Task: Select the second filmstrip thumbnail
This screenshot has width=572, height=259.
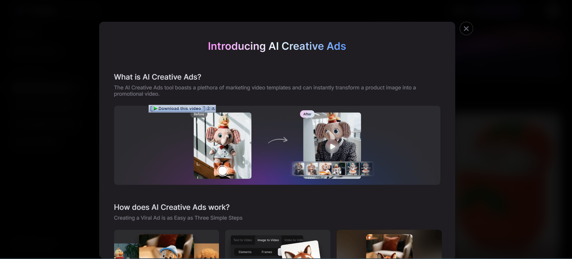Action: click(312, 169)
